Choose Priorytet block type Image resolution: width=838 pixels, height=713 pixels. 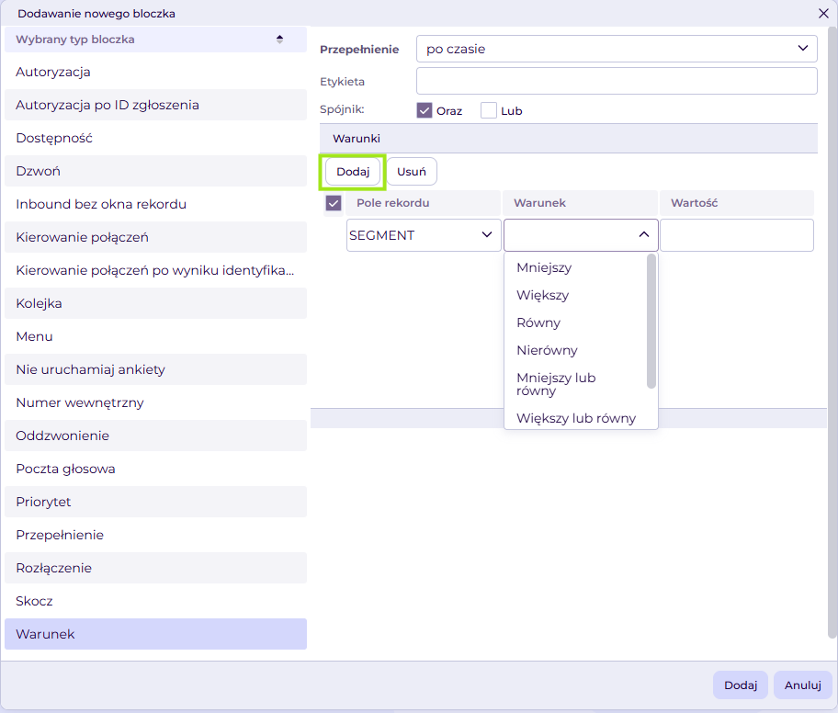(155, 502)
